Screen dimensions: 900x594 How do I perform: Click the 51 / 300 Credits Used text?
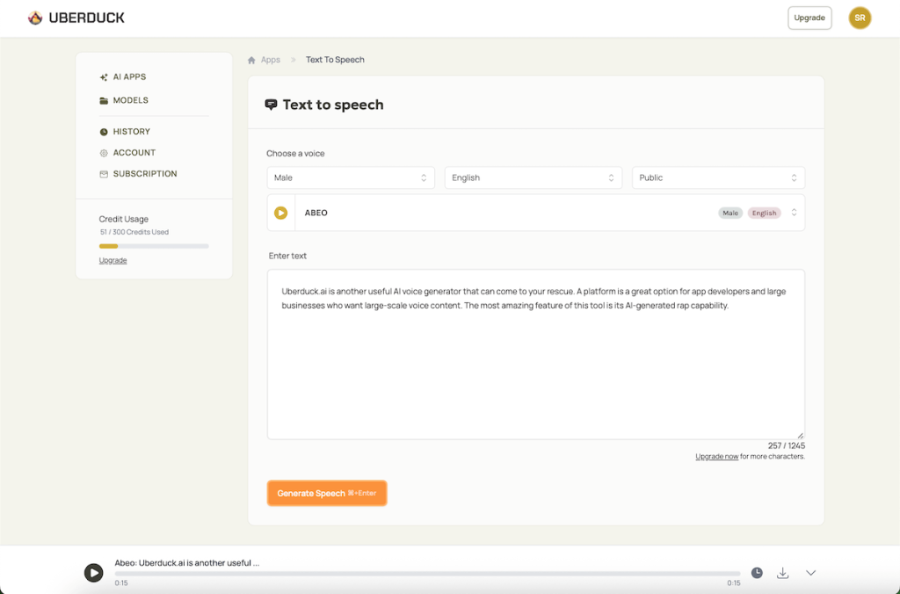coord(134,233)
